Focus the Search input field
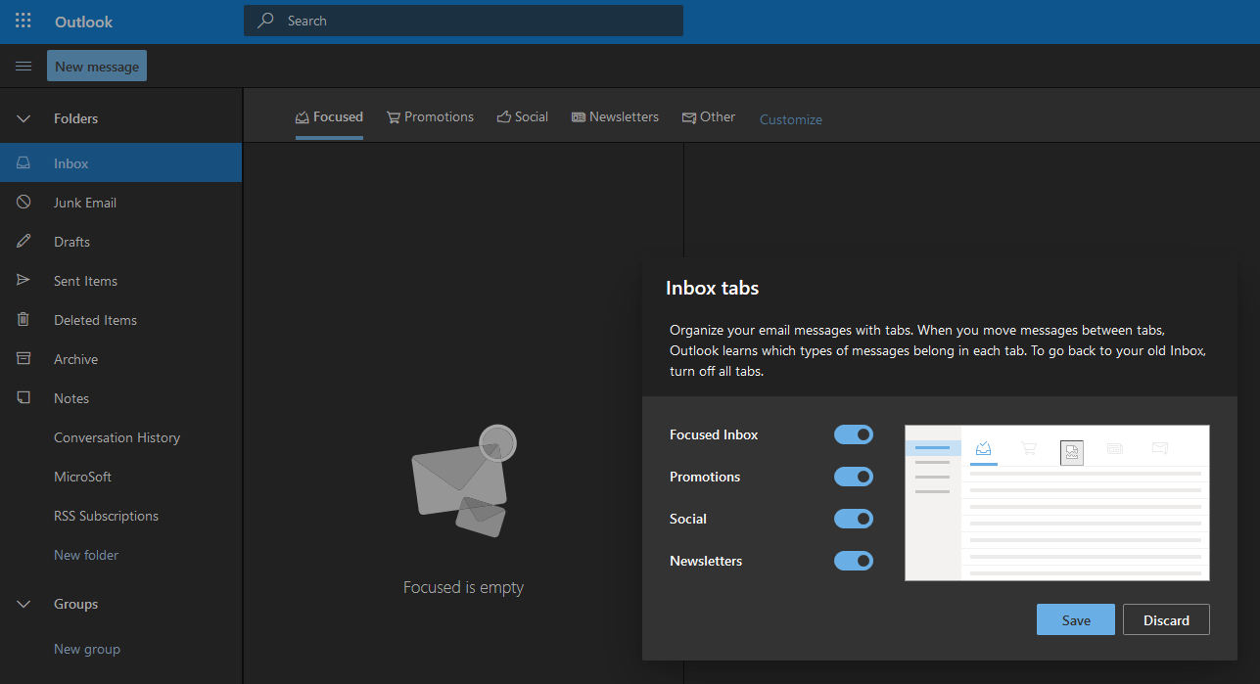Image resolution: width=1260 pixels, height=684 pixels. tap(463, 21)
